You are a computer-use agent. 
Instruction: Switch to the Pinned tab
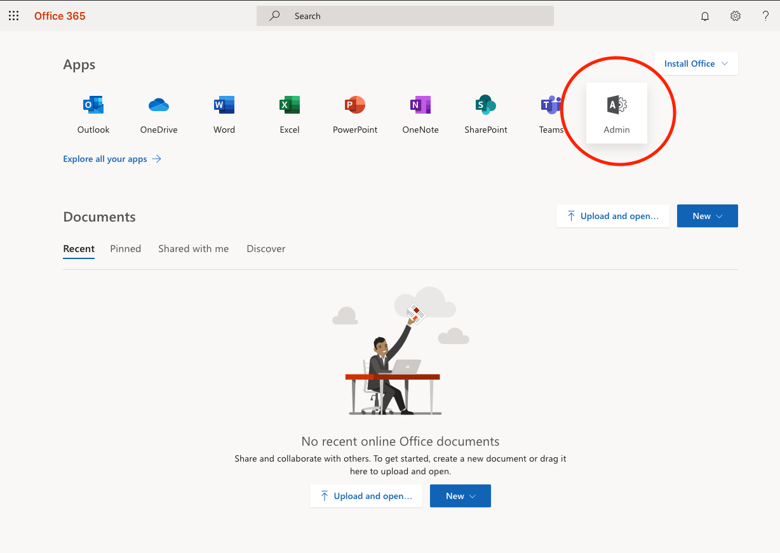pyautogui.click(x=125, y=248)
